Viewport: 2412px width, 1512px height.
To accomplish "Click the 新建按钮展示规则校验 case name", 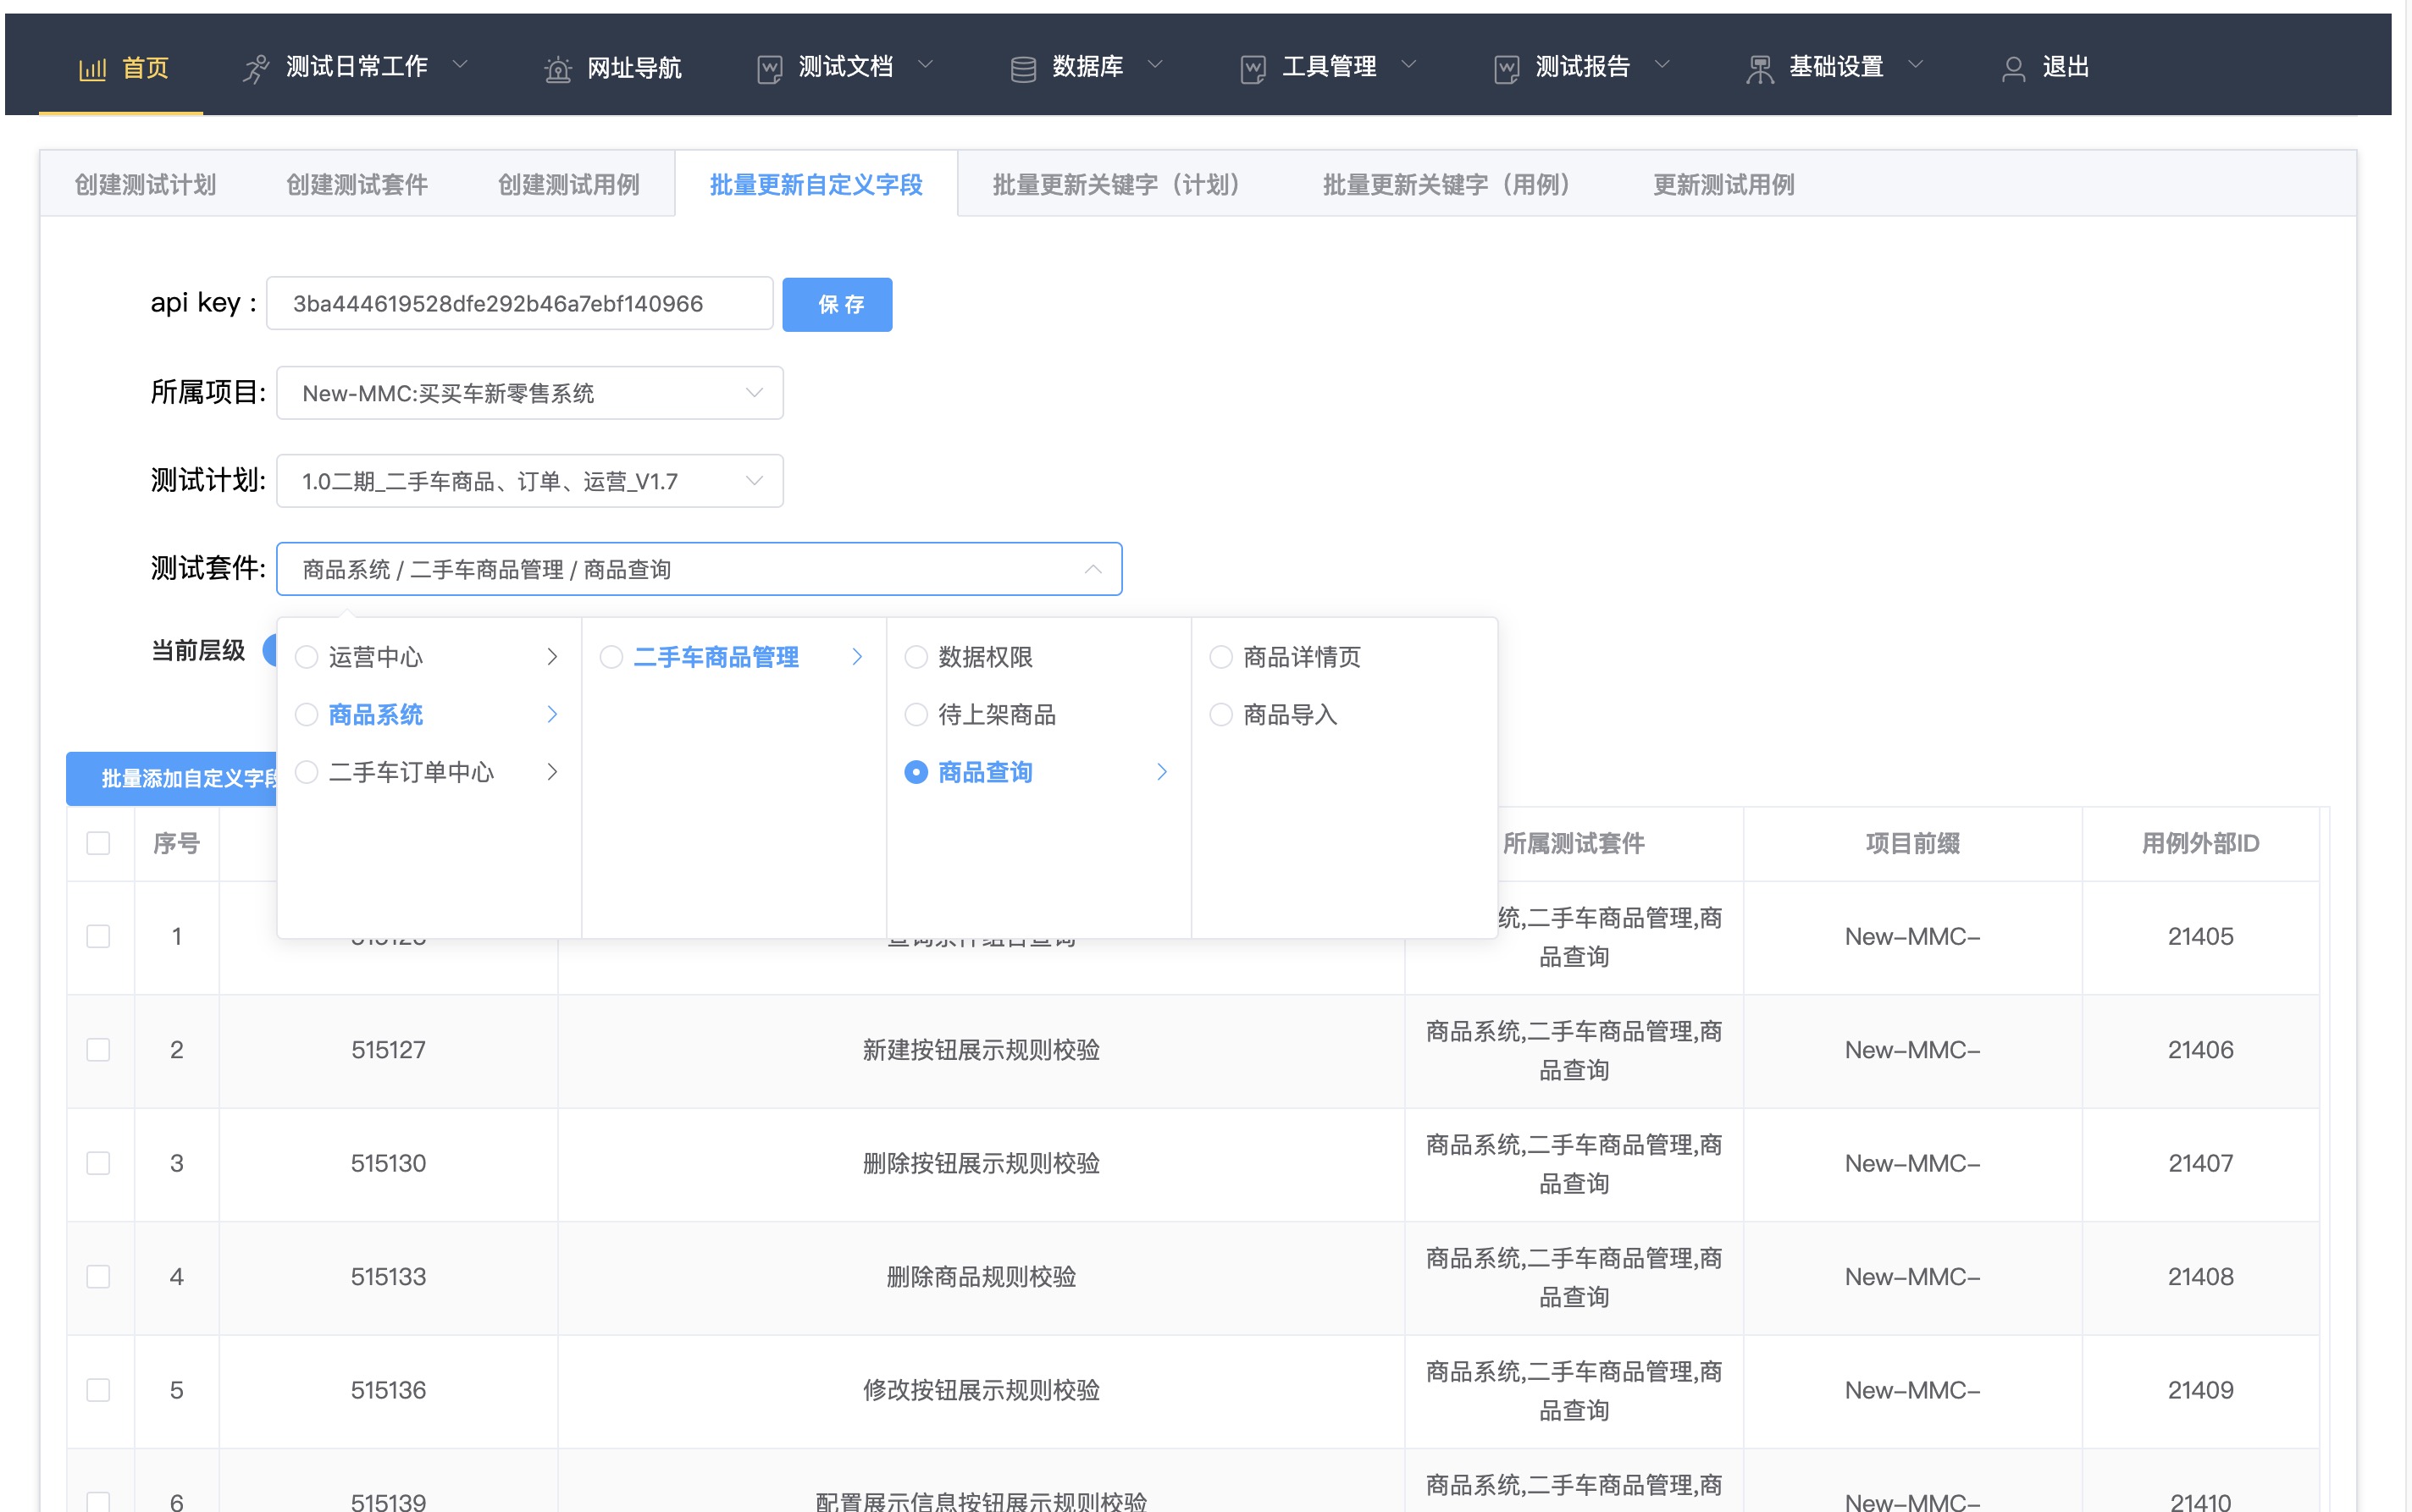I will (x=982, y=1050).
